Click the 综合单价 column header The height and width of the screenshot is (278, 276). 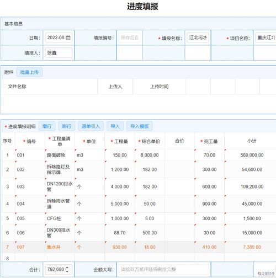pos(149,141)
